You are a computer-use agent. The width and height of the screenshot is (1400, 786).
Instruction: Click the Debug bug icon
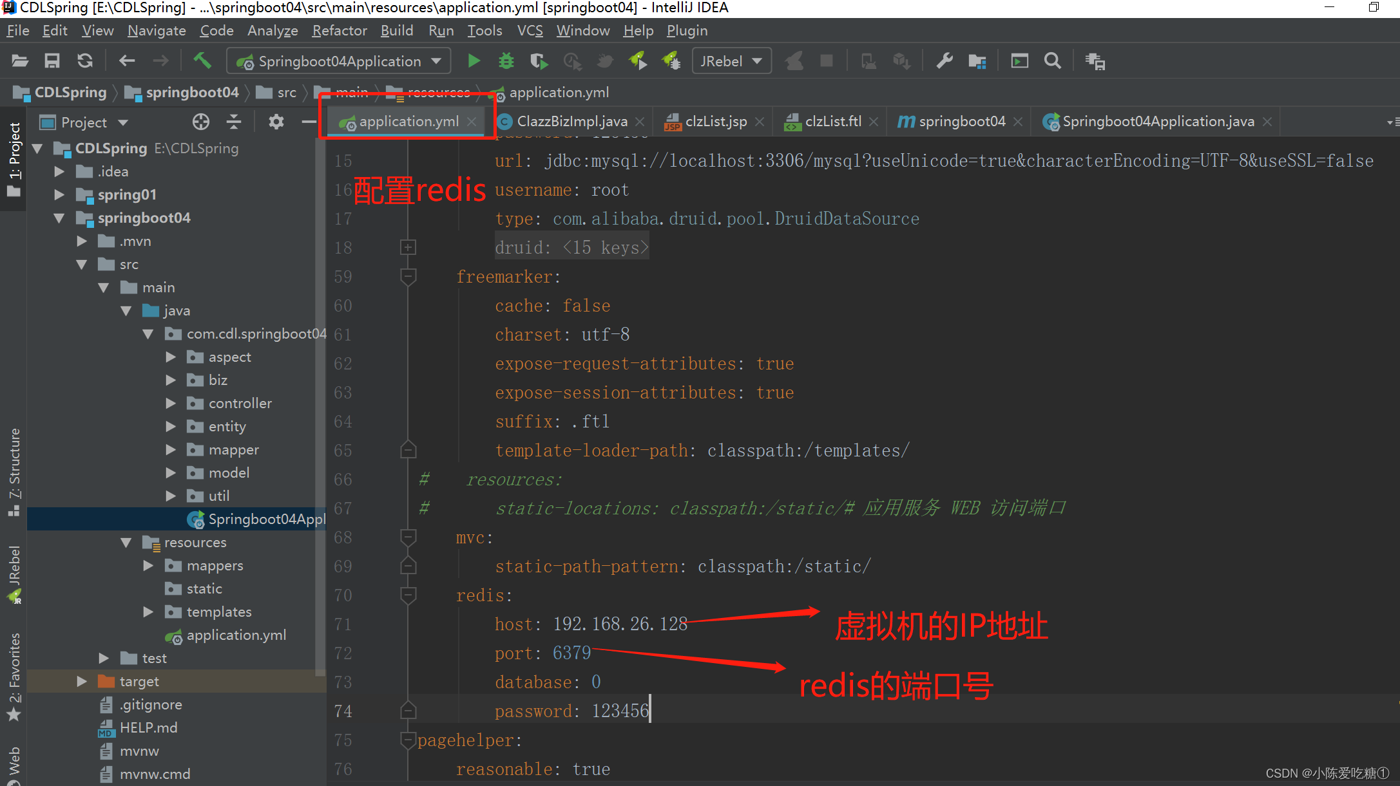(506, 61)
